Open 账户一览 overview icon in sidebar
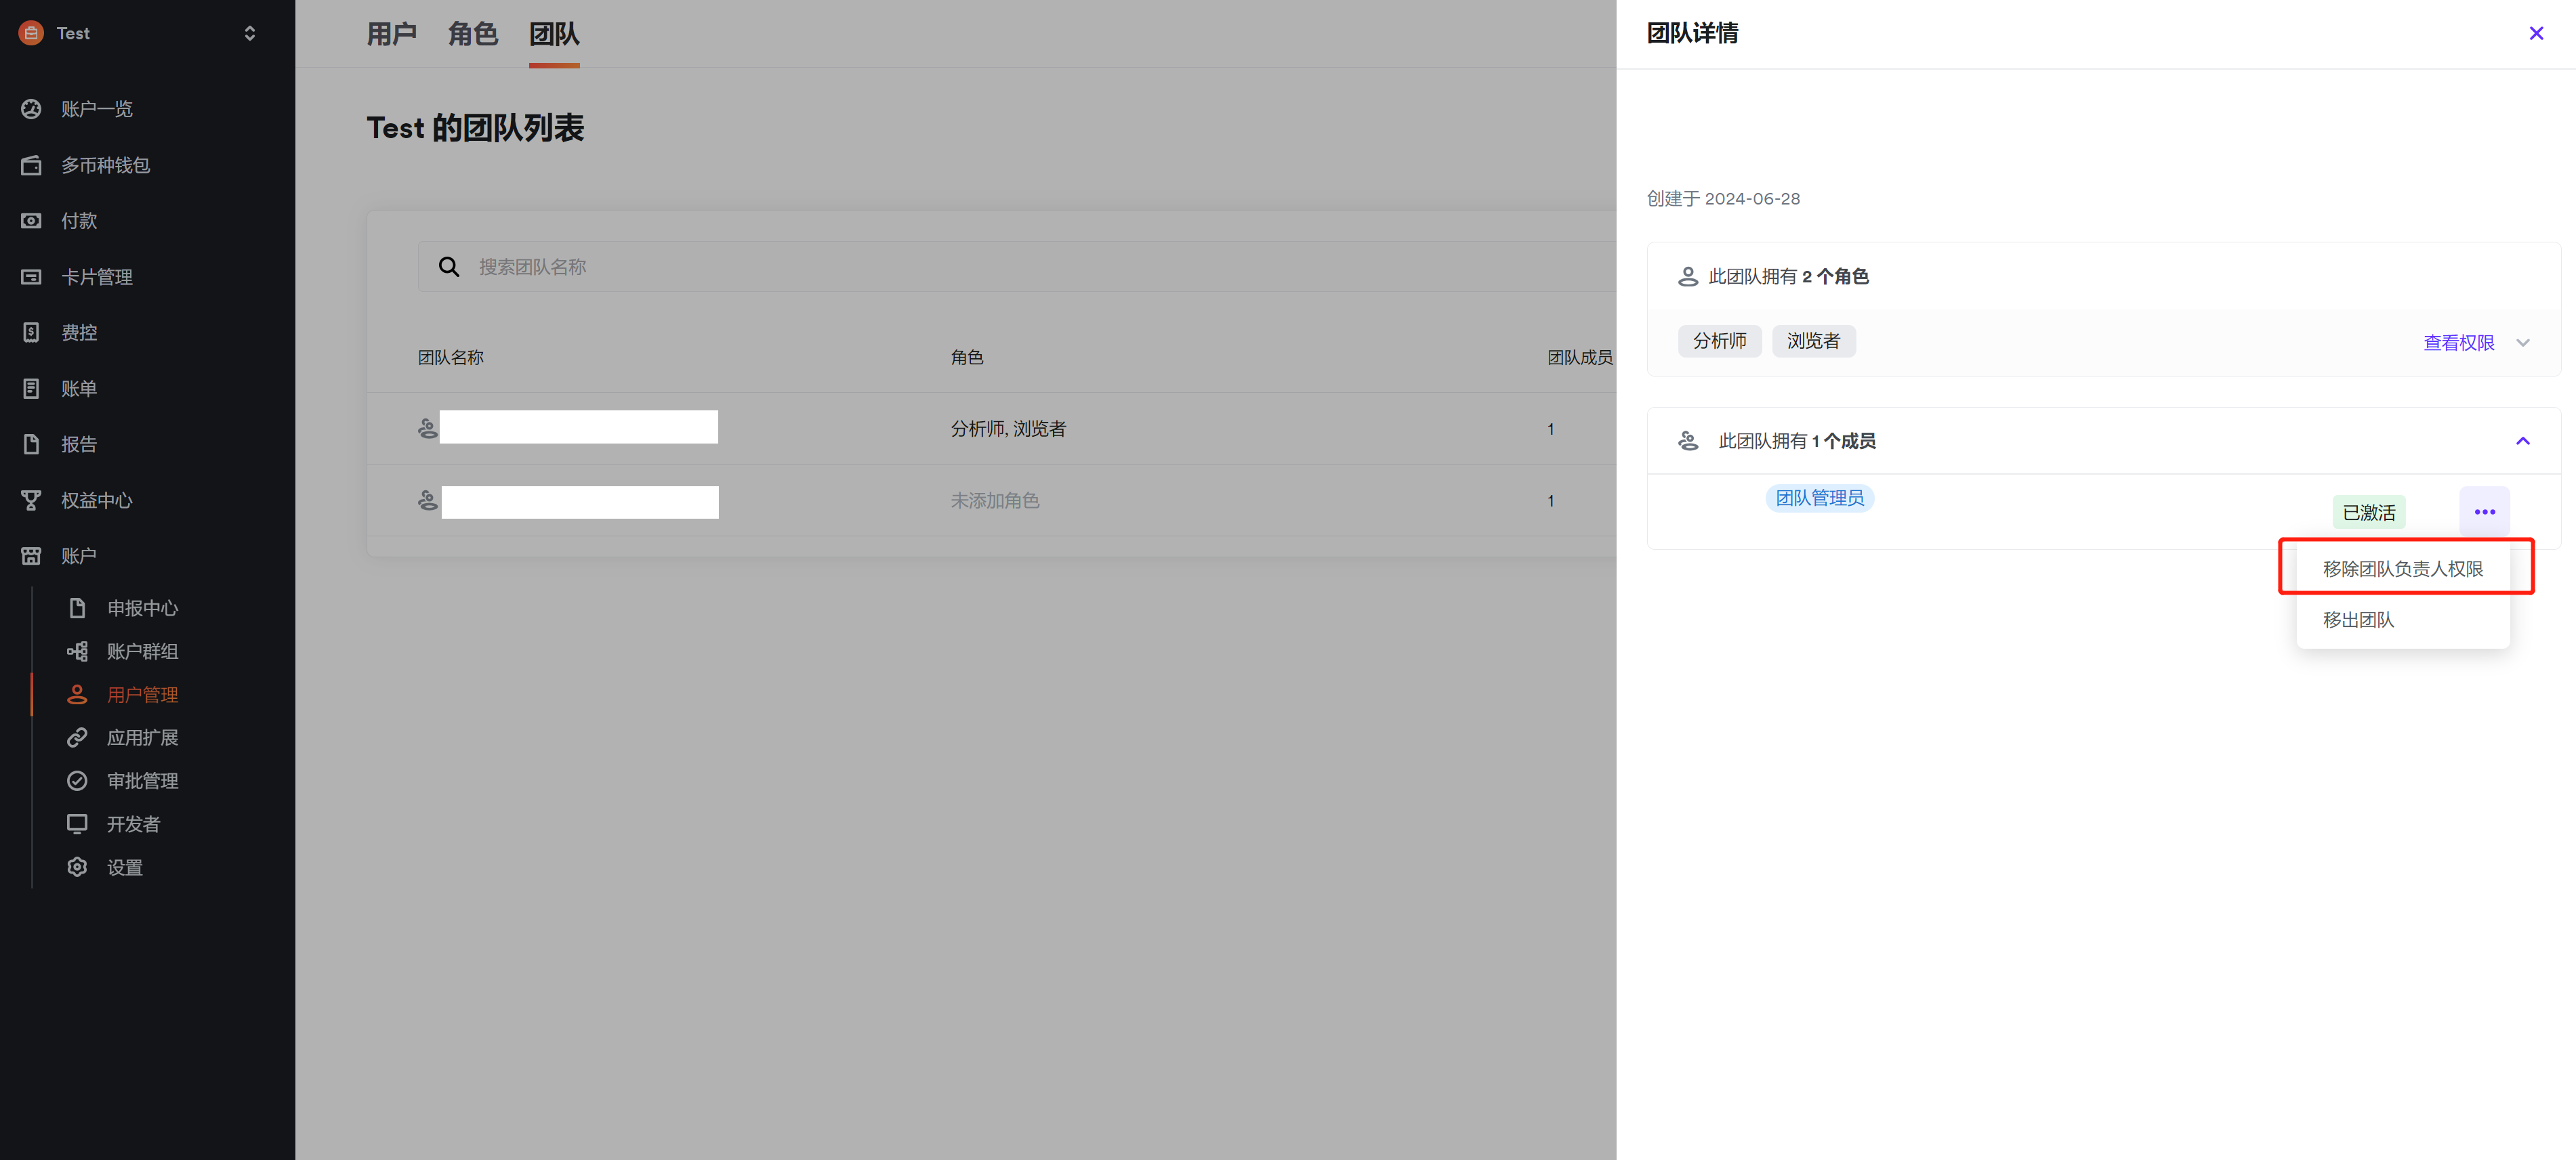 tap(31, 109)
